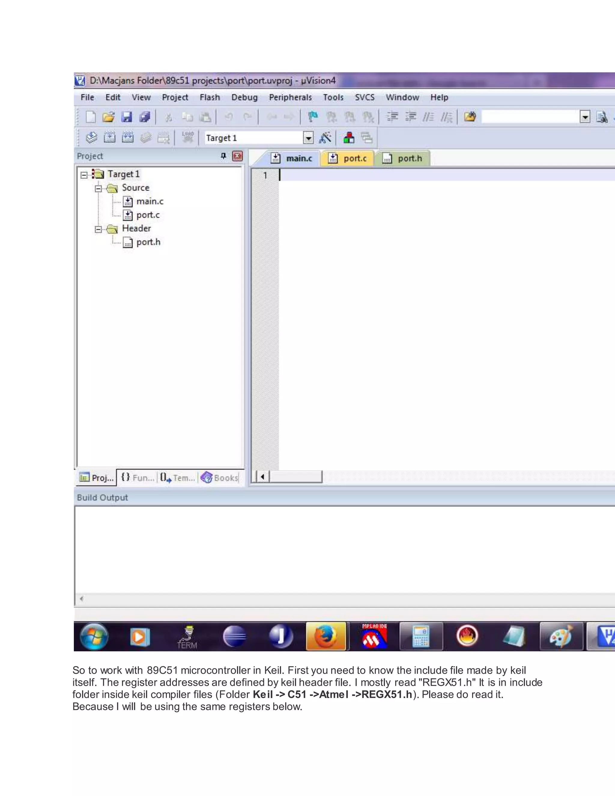
Task: Open Target Options with magic wand icon
Action: (x=325, y=138)
